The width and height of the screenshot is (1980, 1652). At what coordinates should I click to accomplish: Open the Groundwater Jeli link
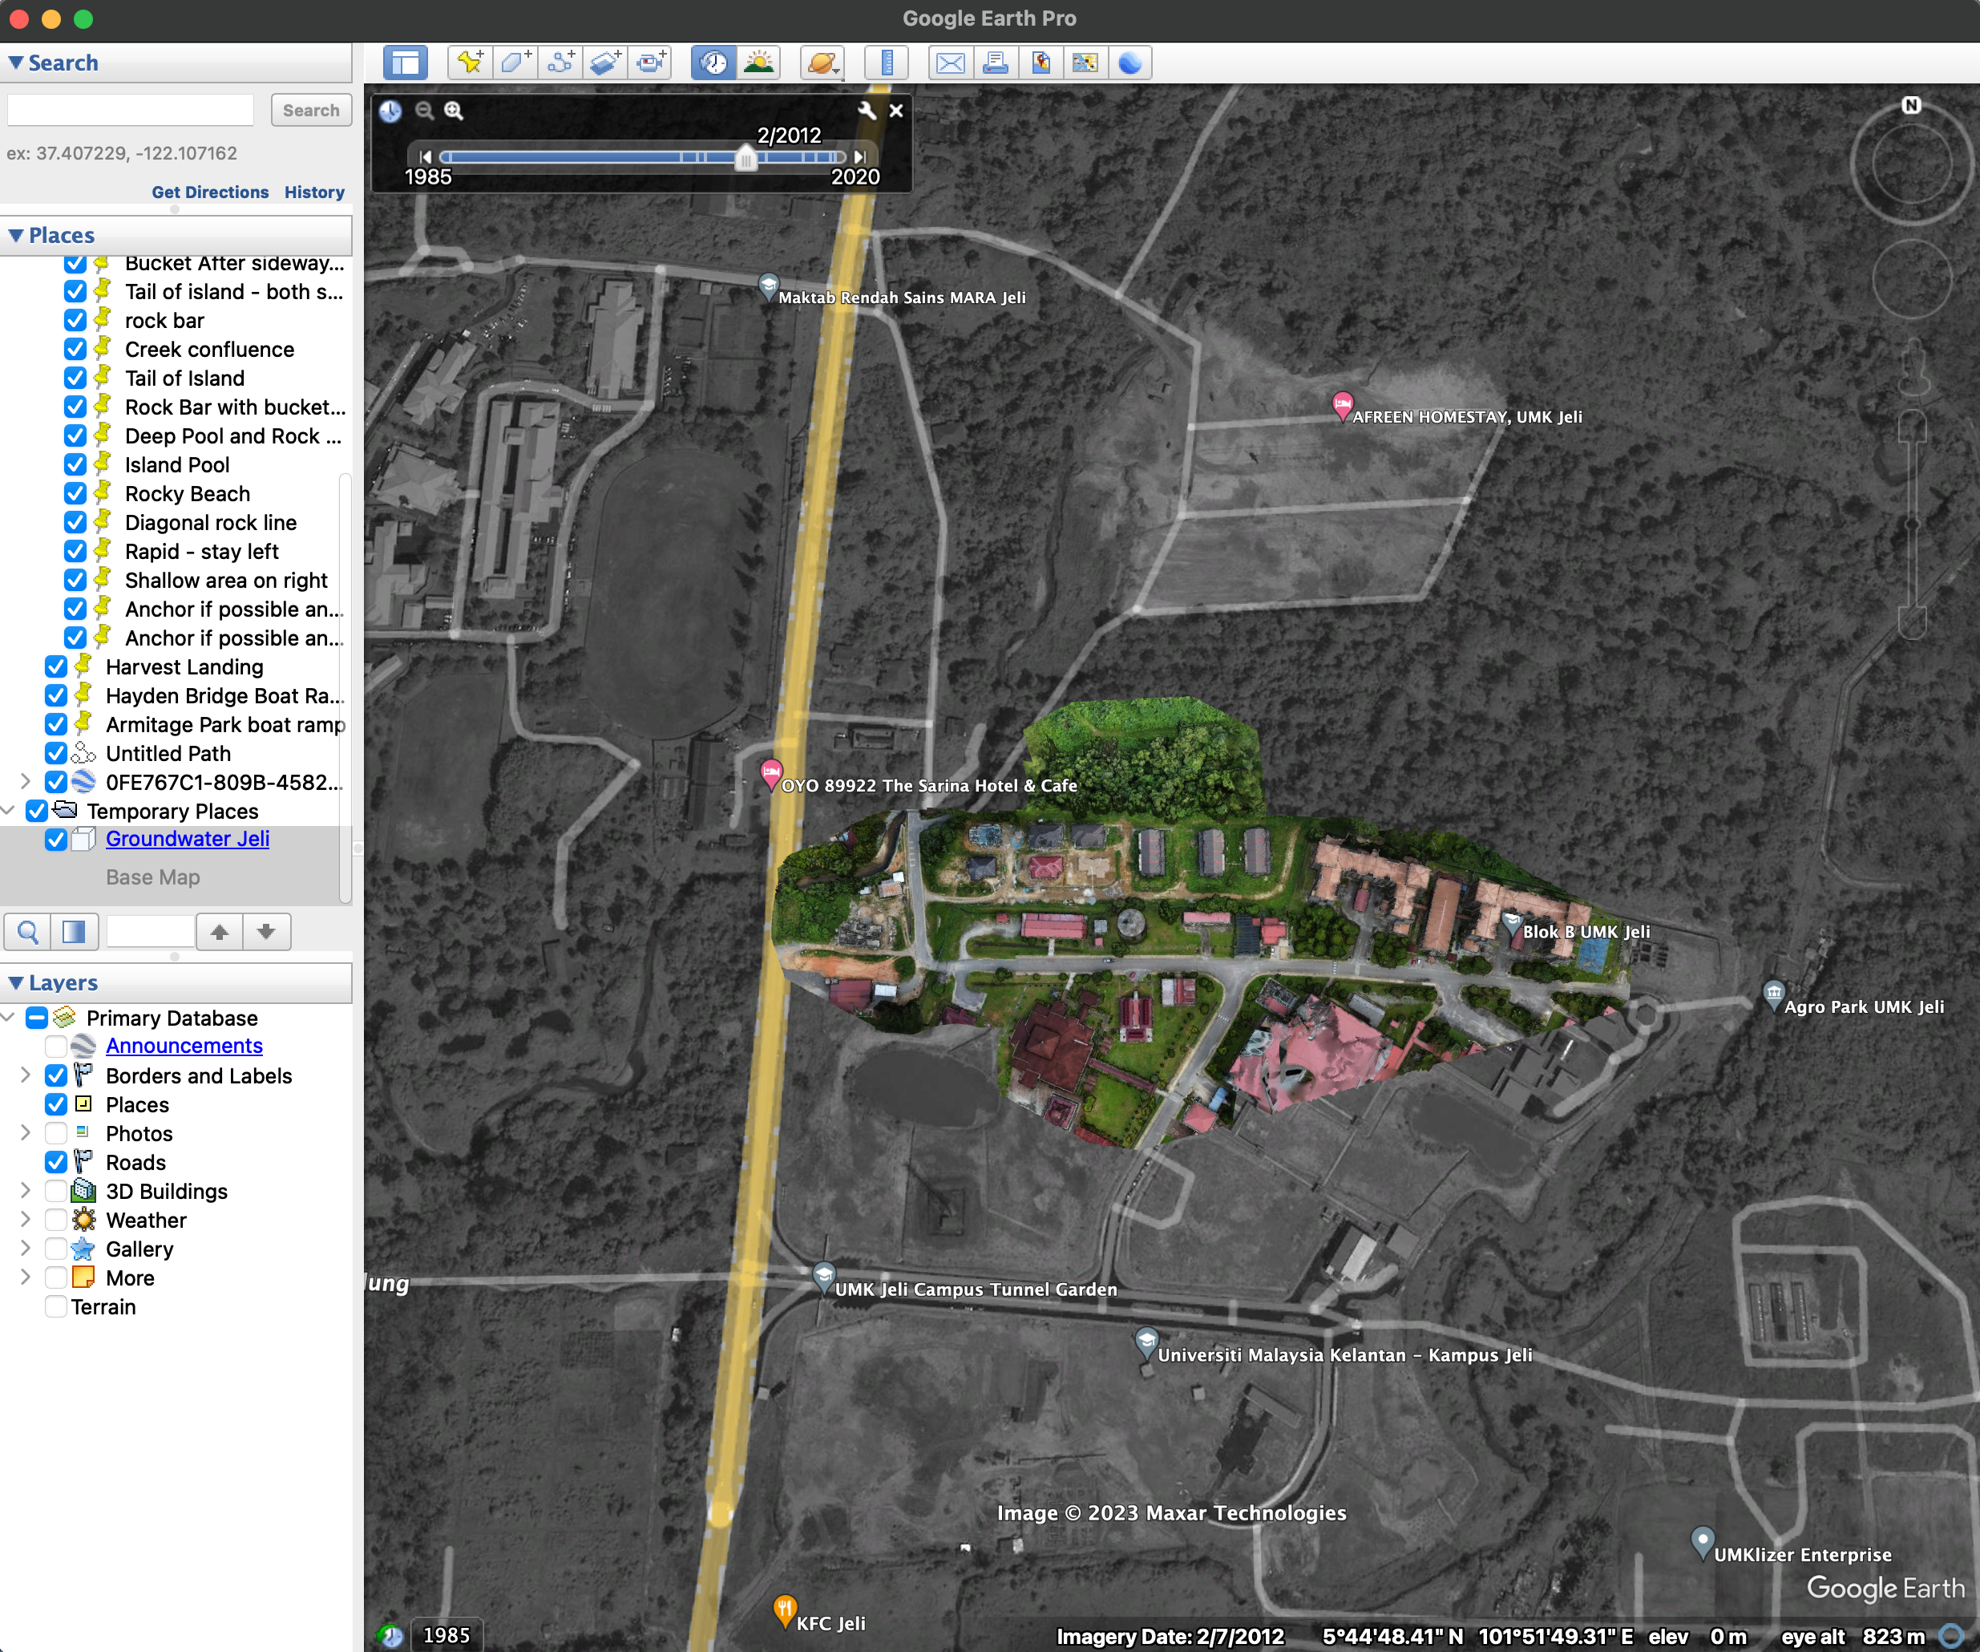tap(188, 840)
